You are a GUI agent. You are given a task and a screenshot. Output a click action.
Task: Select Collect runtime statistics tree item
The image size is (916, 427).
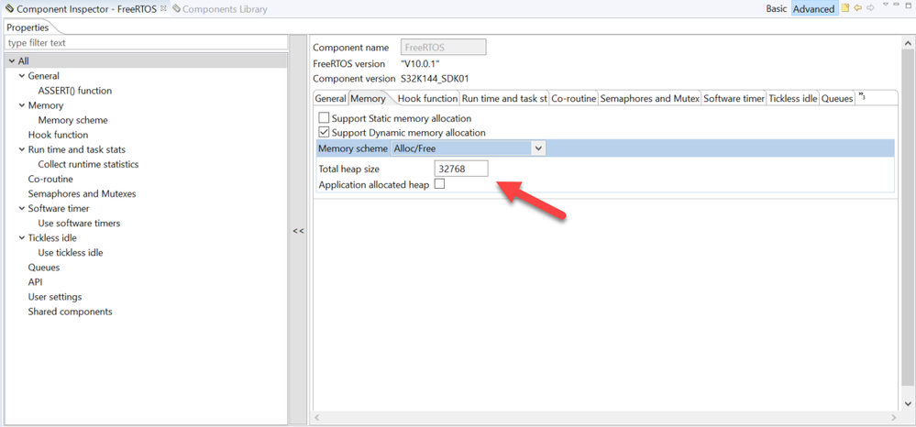[x=88, y=164]
